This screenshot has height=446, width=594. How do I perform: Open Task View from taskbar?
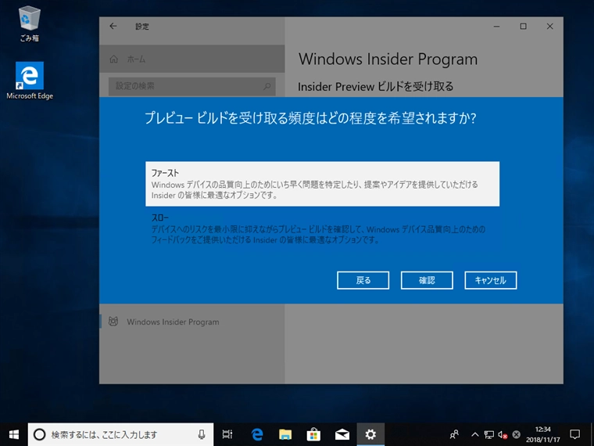(227, 434)
